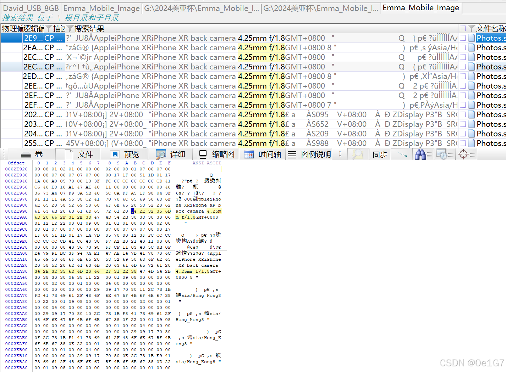Click ASCII text 'ack camera 4.25m' at 0002E990
Screen dimensions: 506x372
click(x=198, y=211)
